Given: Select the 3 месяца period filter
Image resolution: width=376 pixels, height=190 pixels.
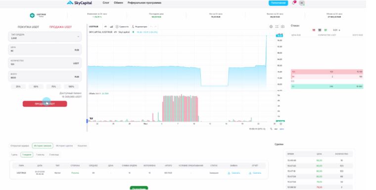Looking at the screenshot, I should click(54, 155).
